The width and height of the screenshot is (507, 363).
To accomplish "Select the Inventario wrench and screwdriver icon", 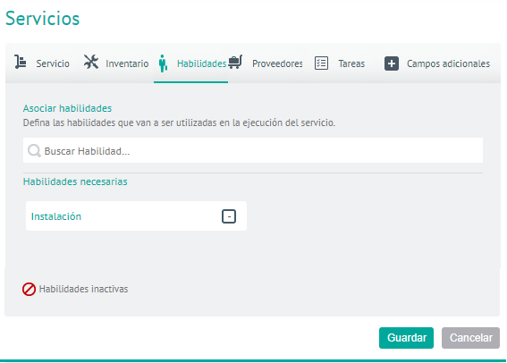I will click(x=91, y=62).
